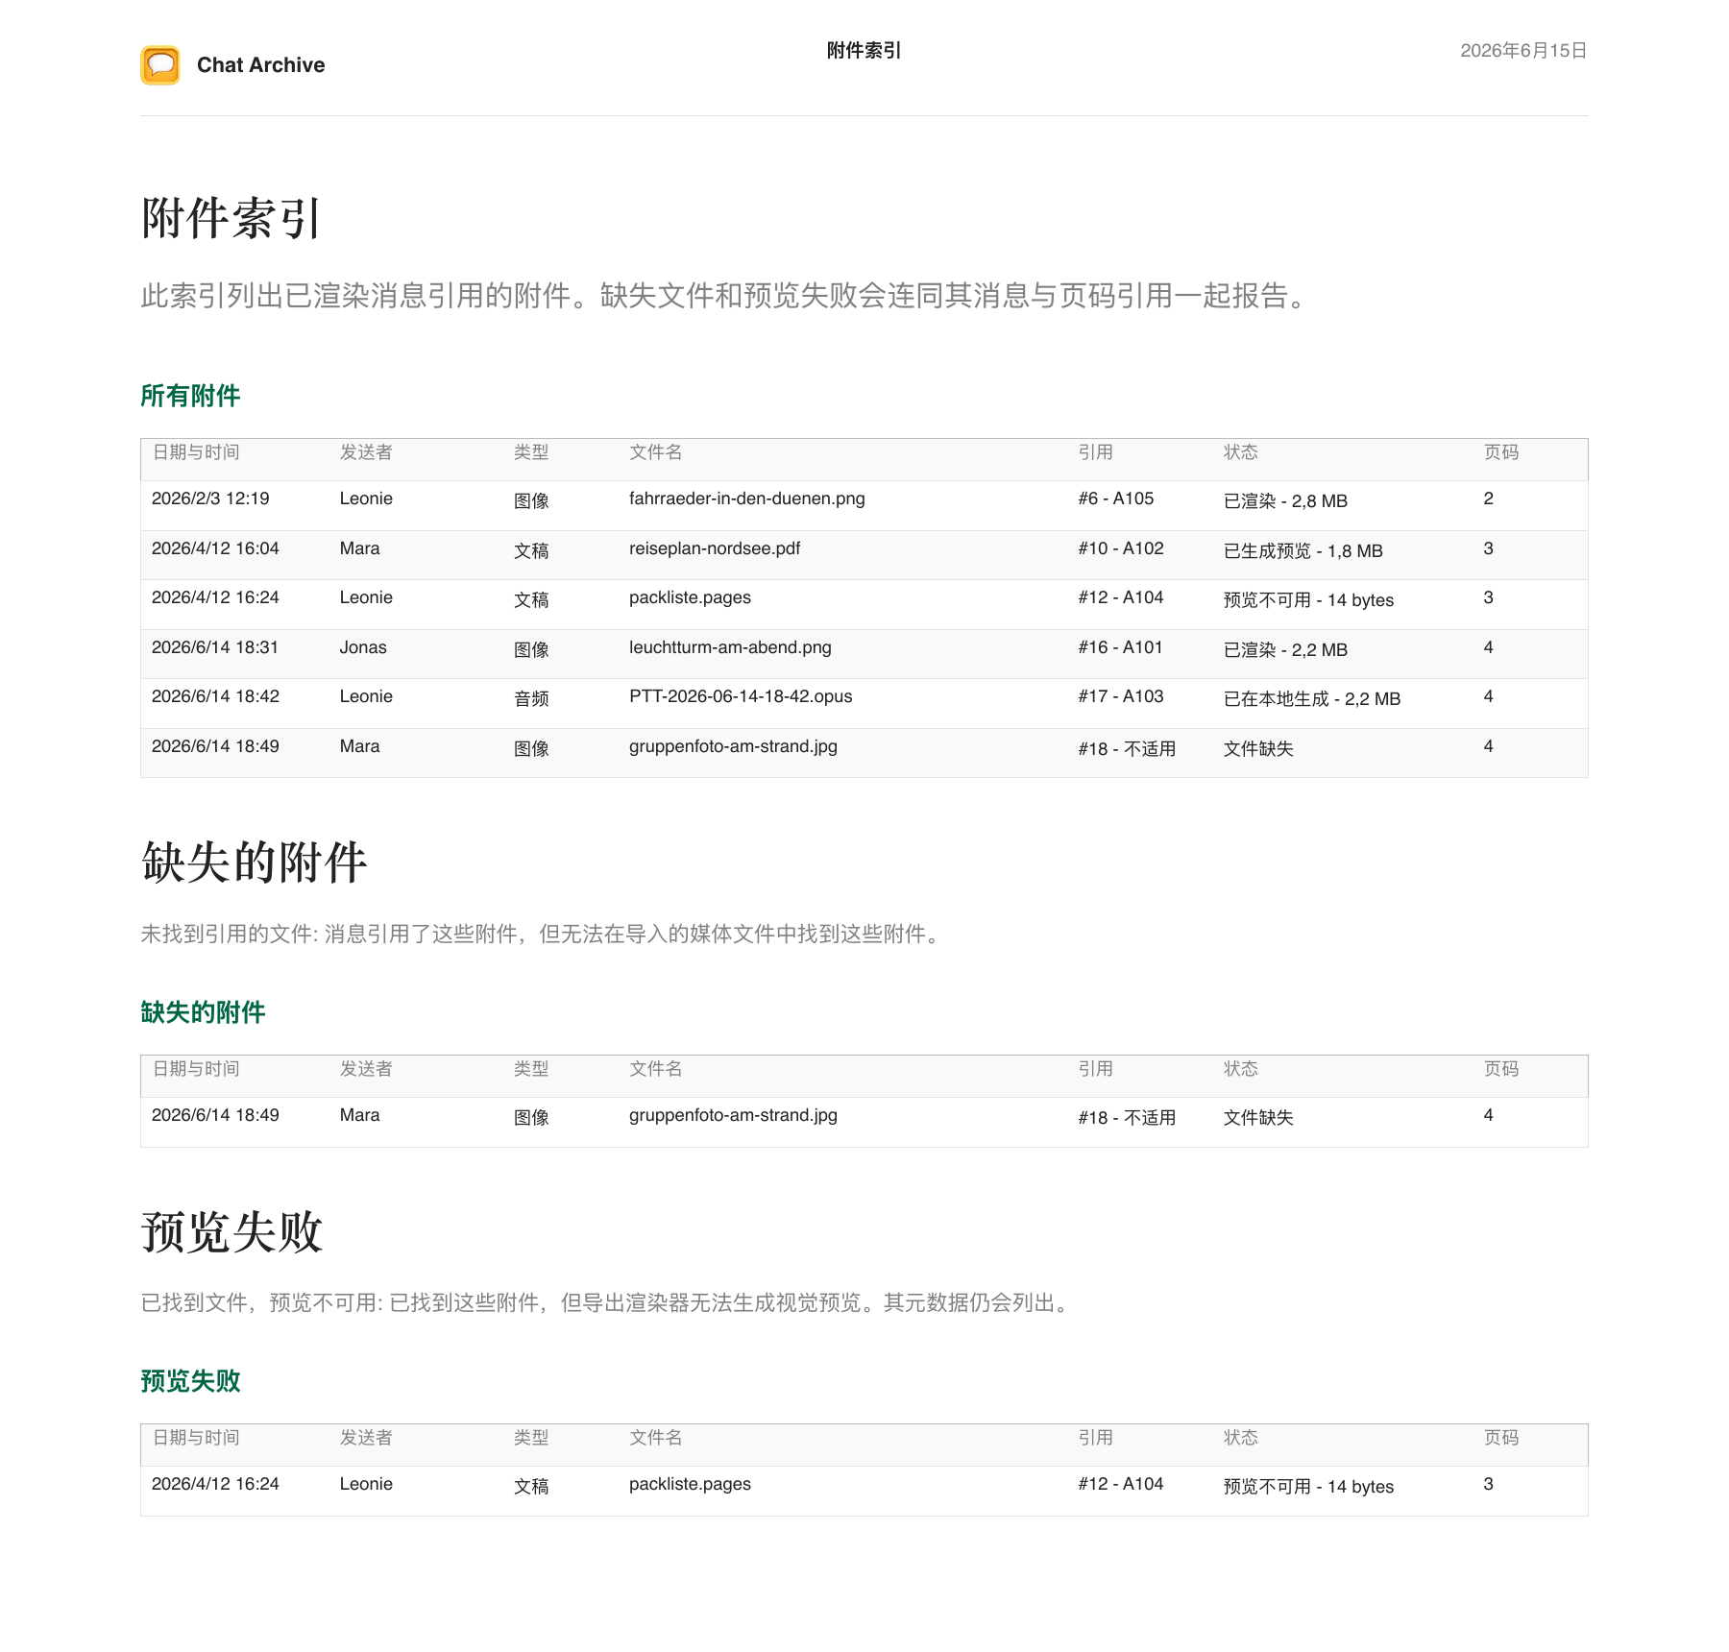Click the 缺失的附件 green subsection heading
The image size is (1729, 1652).
coord(203,1012)
